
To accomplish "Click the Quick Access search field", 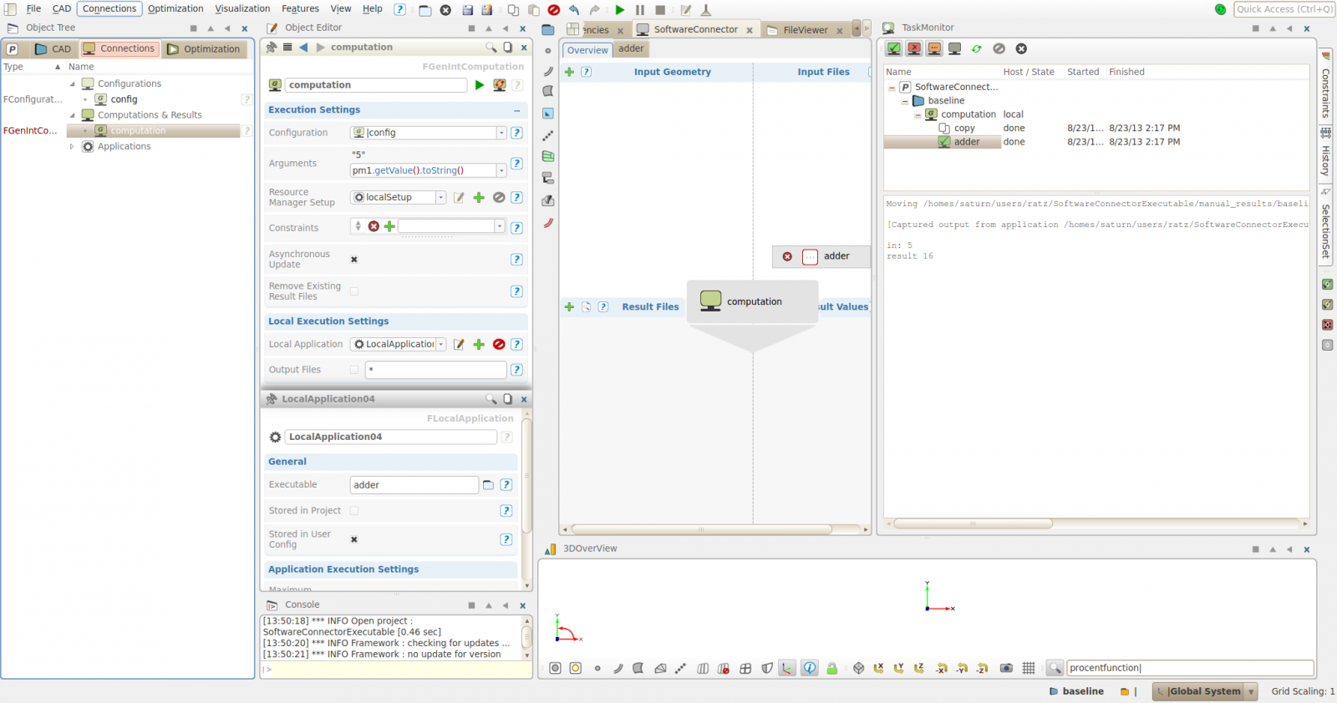I will (x=1284, y=9).
